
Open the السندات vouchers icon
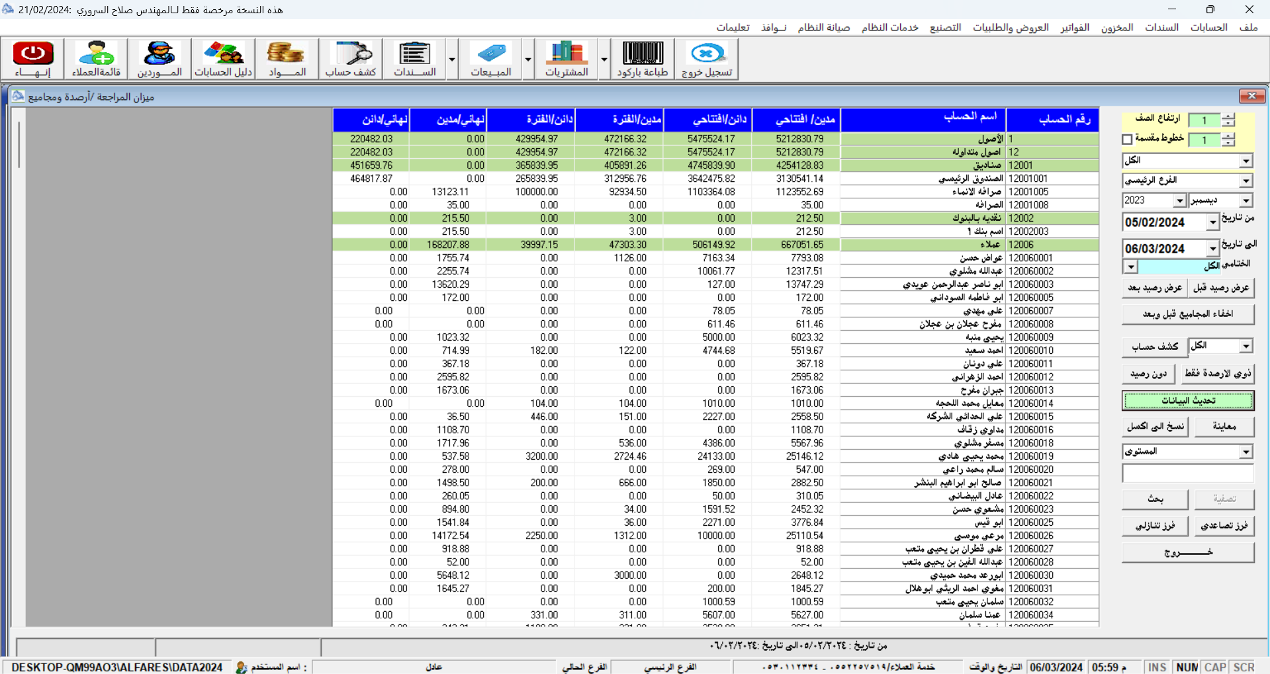tap(414, 59)
